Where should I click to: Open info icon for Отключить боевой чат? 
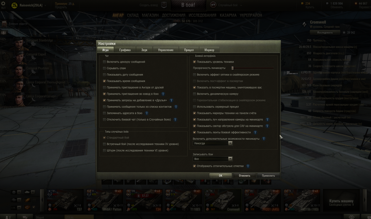pos(175,119)
